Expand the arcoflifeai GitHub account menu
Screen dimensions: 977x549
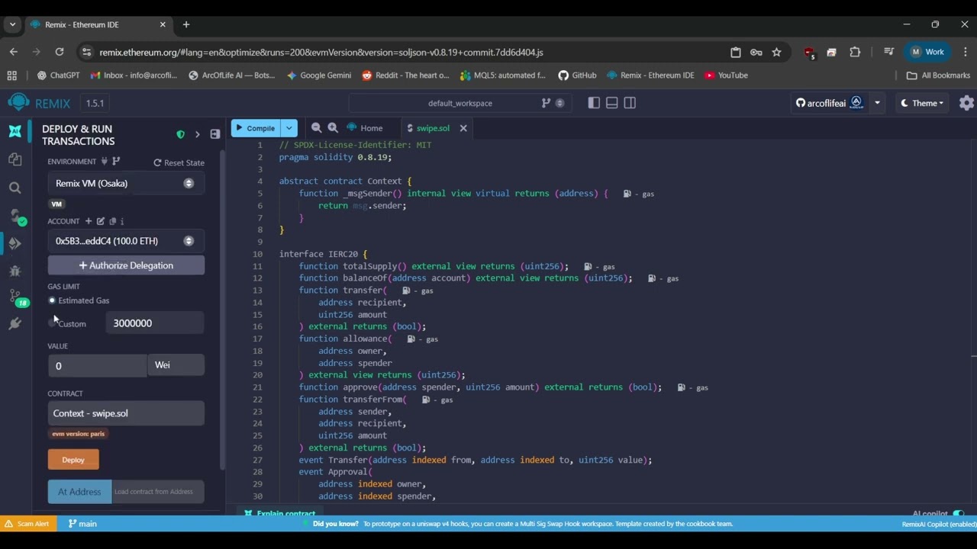(877, 103)
